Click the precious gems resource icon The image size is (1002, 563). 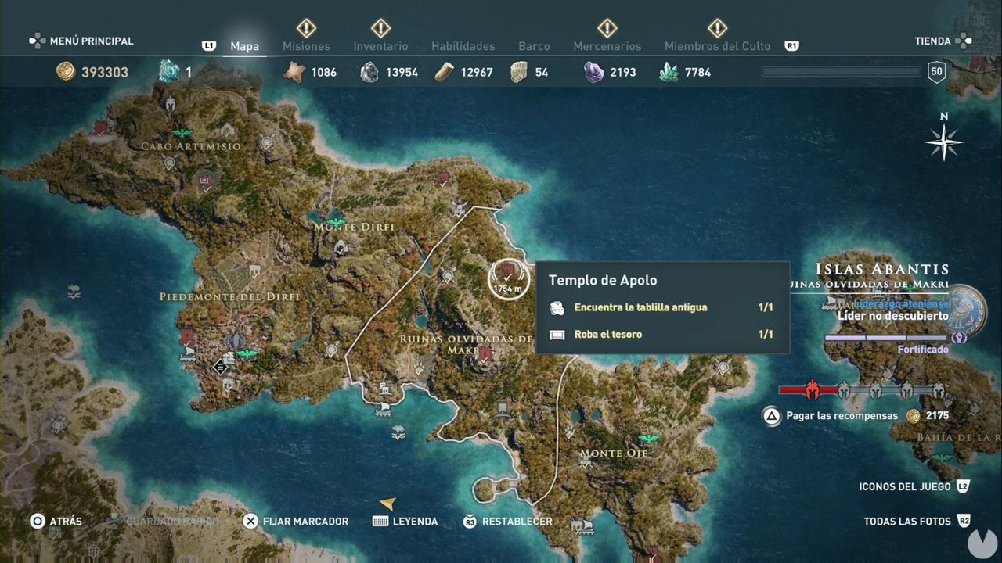669,73
